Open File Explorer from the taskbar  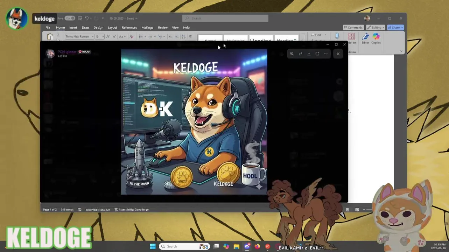click(x=236, y=246)
